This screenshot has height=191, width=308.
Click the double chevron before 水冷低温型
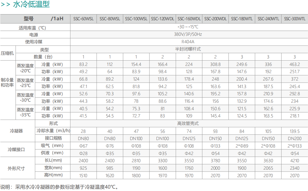tap(5, 5)
